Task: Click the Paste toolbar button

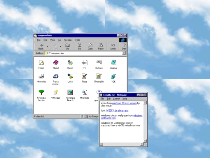Action: [x=101, y=47]
